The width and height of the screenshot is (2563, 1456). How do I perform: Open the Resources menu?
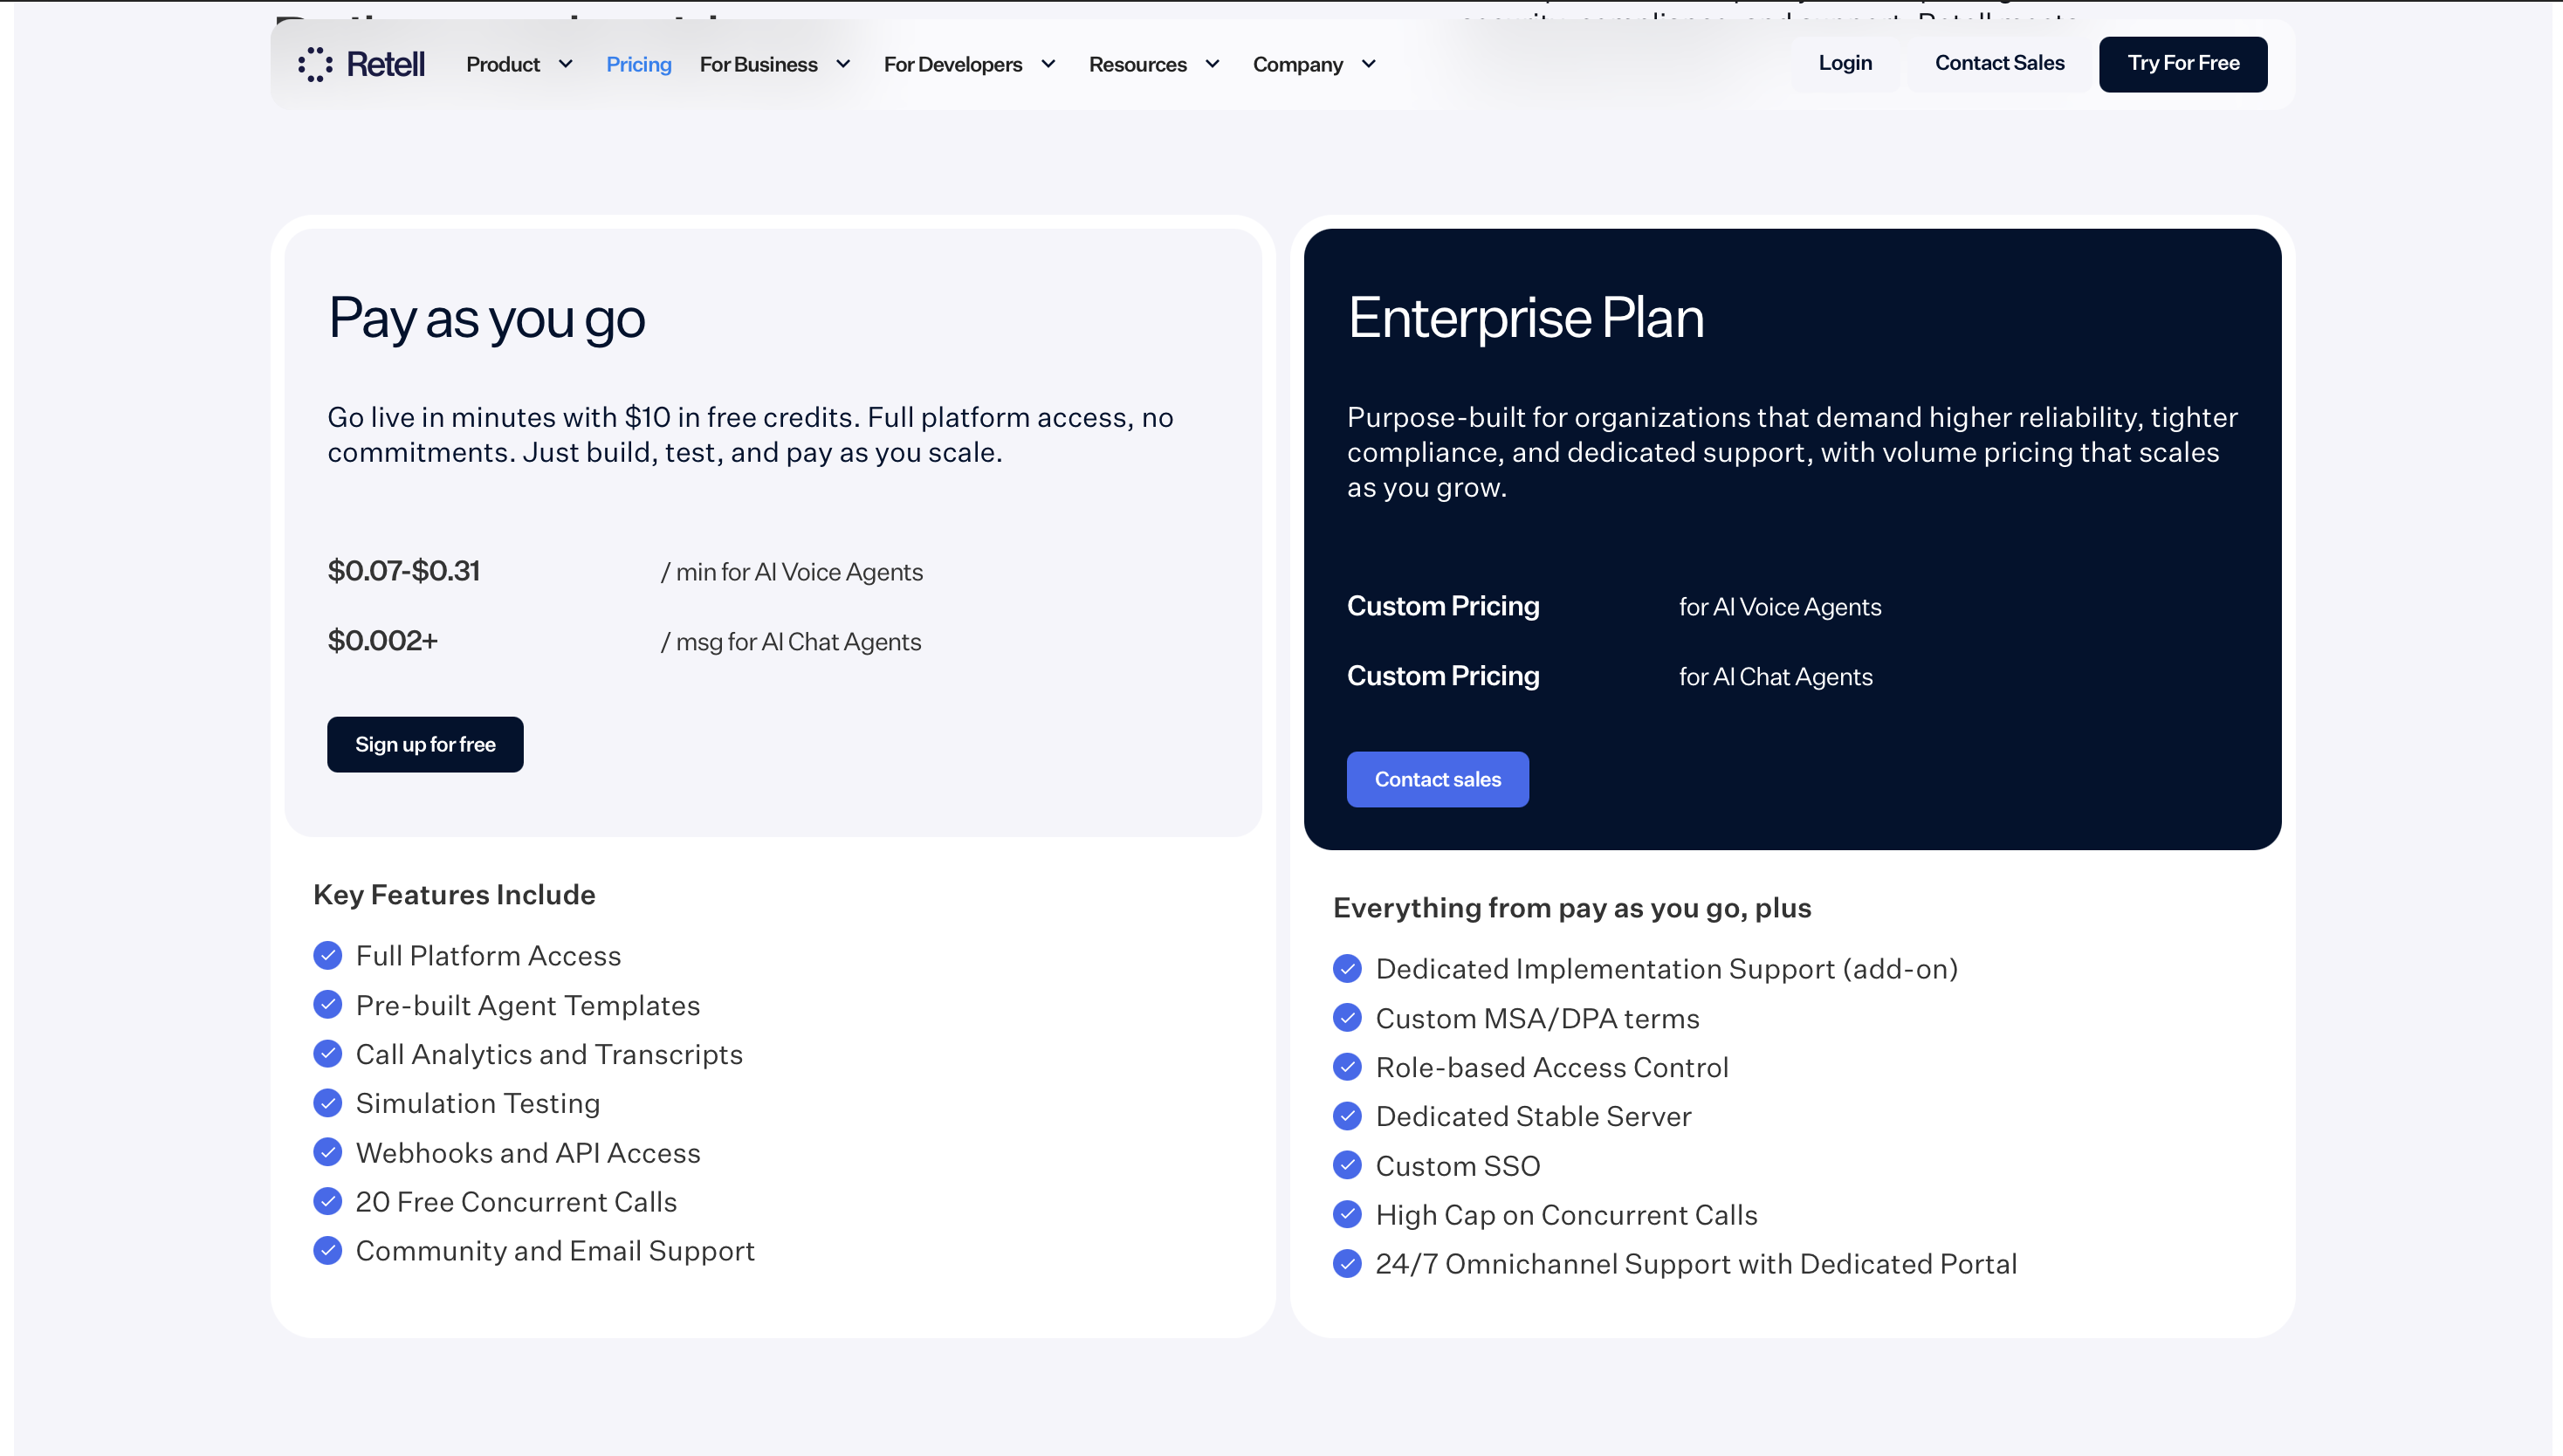click(1154, 64)
